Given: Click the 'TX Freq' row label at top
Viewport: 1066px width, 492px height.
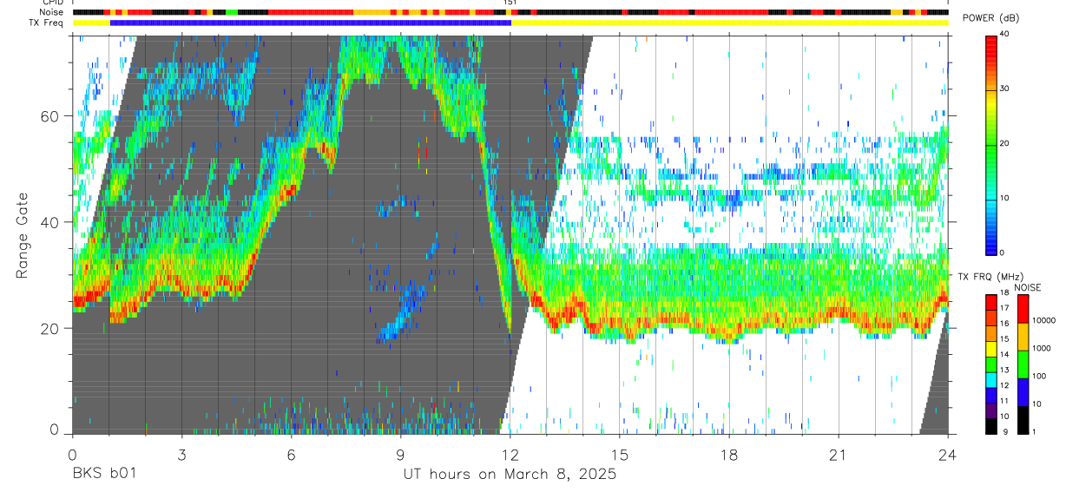Looking at the screenshot, I should coord(48,23).
